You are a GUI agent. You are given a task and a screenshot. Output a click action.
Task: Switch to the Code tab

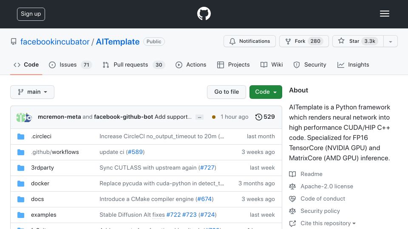pos(26,64)
